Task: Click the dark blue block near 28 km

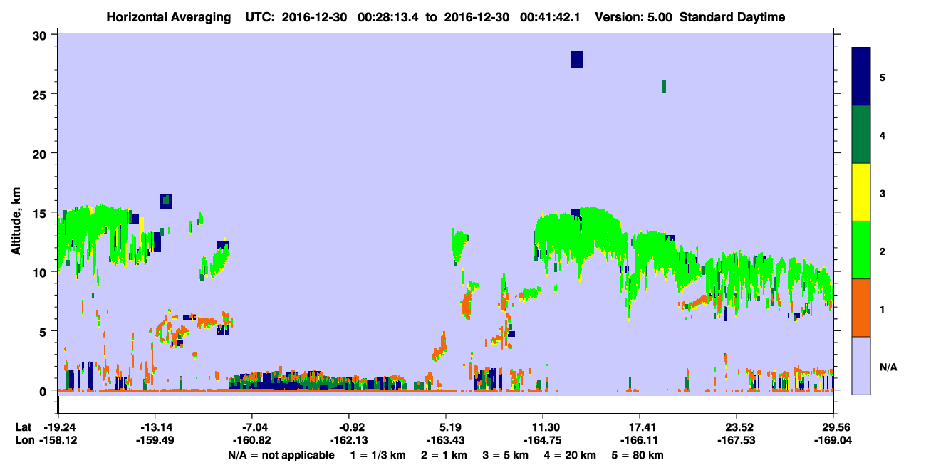Action: 577,59
